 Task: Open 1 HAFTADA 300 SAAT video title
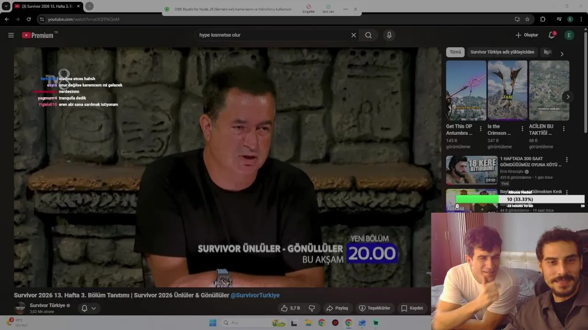pyautogui.click(x=531, y=161)
